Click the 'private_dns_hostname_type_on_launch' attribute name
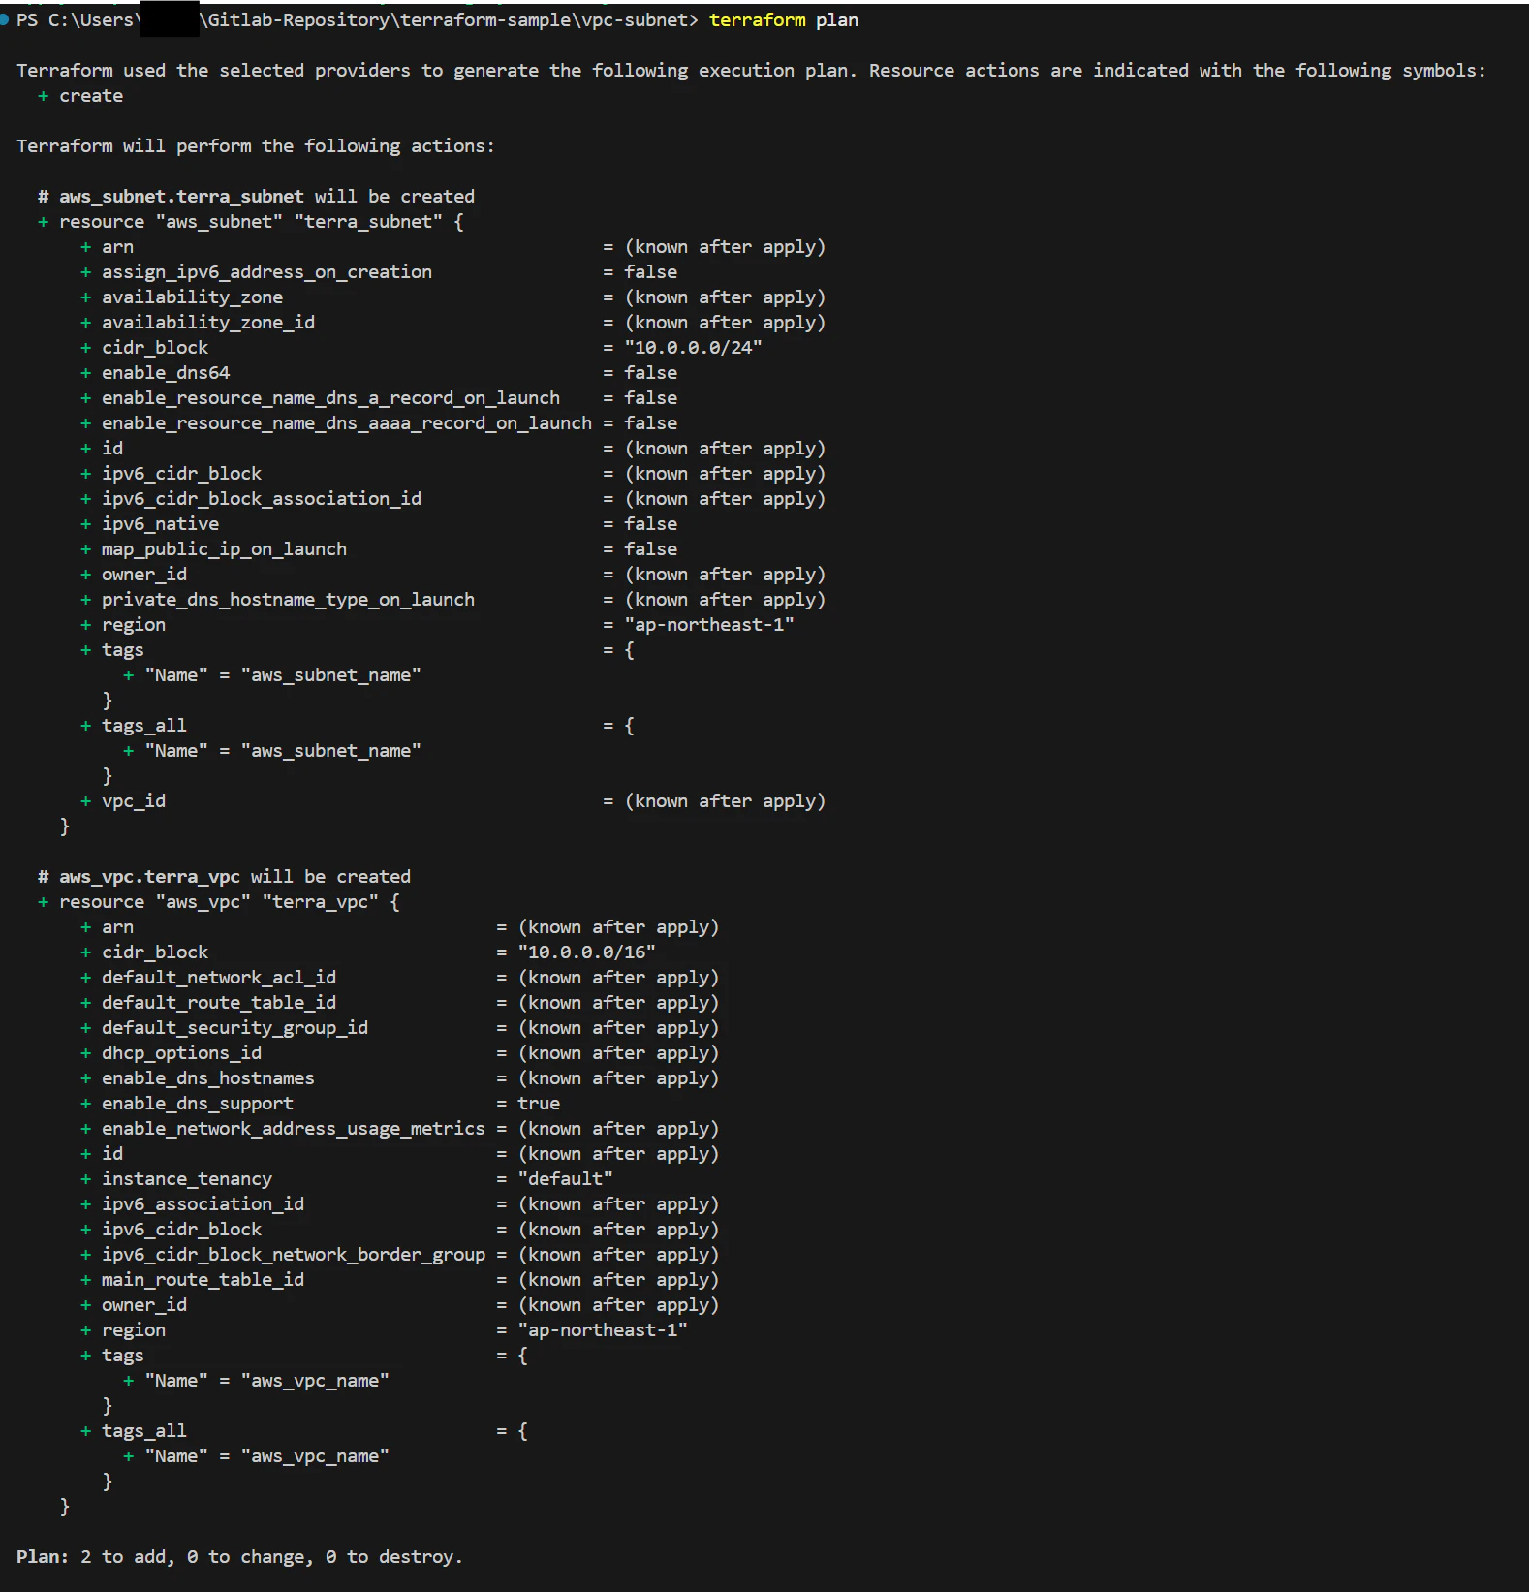This screenshot has width=1529, height=1592. coord(288,600)
